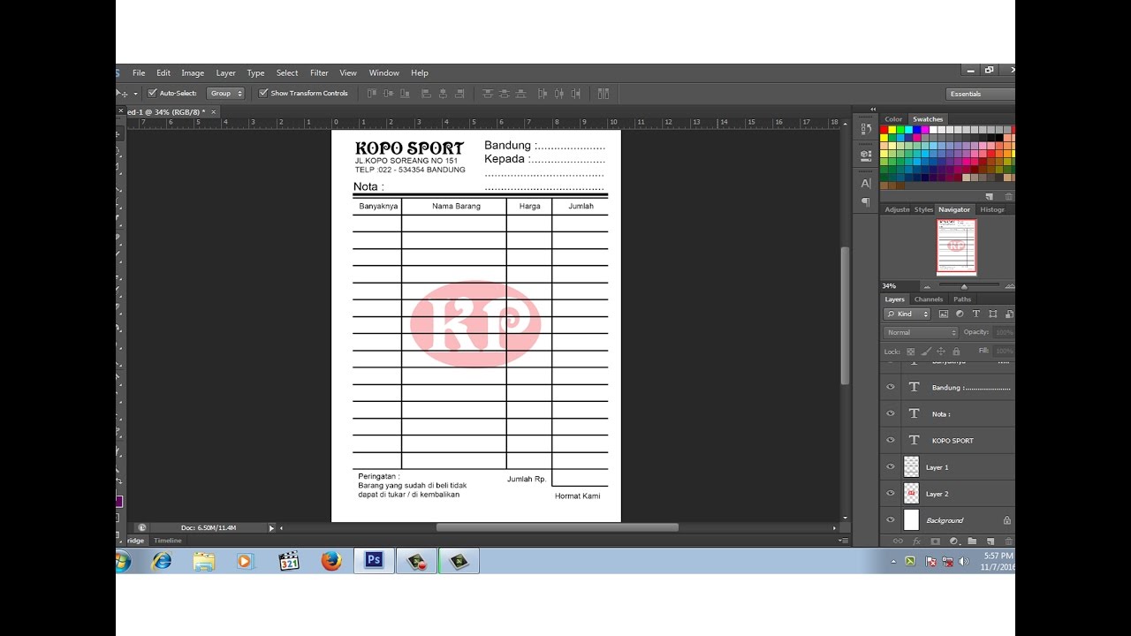
Task: Switch to the Channels tab
Action: pyautogui.click(x=929, y=299)
